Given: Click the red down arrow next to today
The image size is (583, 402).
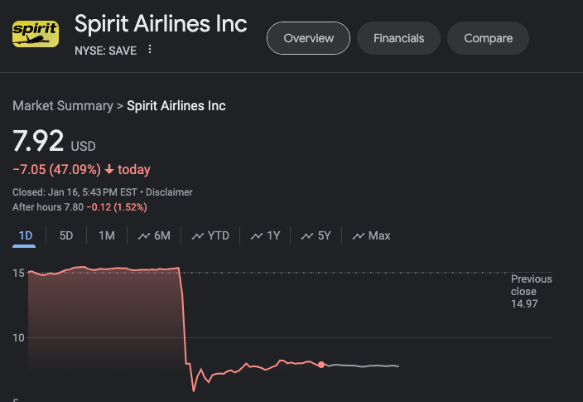Looking at the screenshot, I should click(108, 170).
